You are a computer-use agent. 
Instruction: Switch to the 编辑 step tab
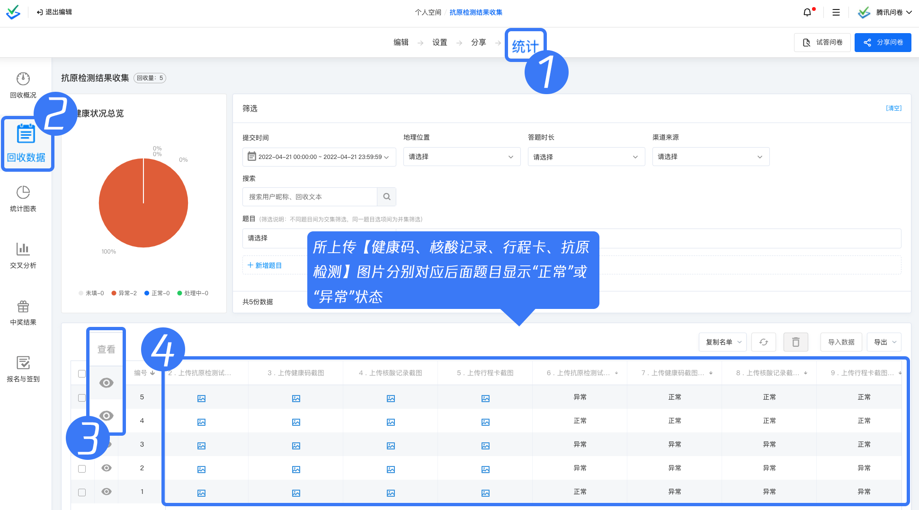pyautogui.click(x=401, y=43)
